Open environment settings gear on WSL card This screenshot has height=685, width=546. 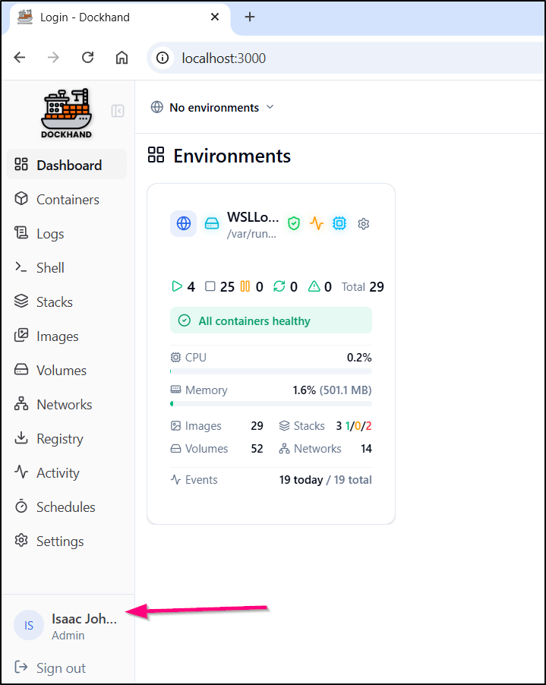coord(363,224)
